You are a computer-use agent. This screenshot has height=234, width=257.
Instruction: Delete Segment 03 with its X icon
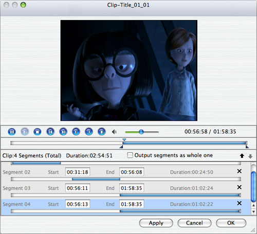click(240, 187)
